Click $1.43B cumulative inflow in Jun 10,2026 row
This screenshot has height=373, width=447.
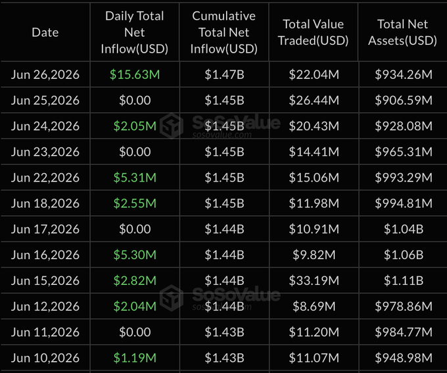point(224,358)
